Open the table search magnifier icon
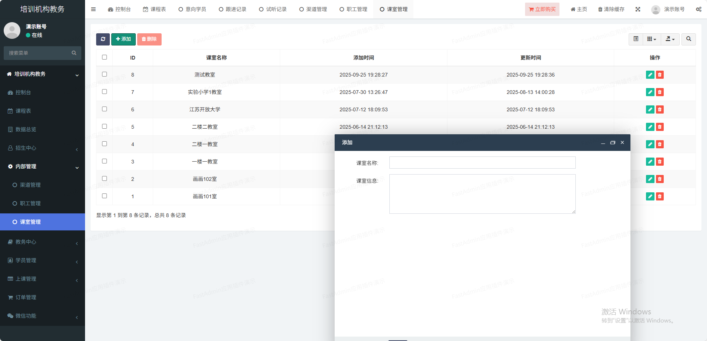The image size is (707, 341). [689, 39]
